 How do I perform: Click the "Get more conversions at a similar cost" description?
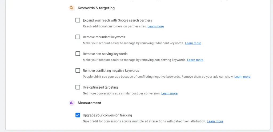pyautogui.click(x=122, y=93)
